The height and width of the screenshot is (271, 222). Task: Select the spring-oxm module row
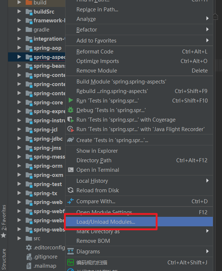click(x=37, y=175)
